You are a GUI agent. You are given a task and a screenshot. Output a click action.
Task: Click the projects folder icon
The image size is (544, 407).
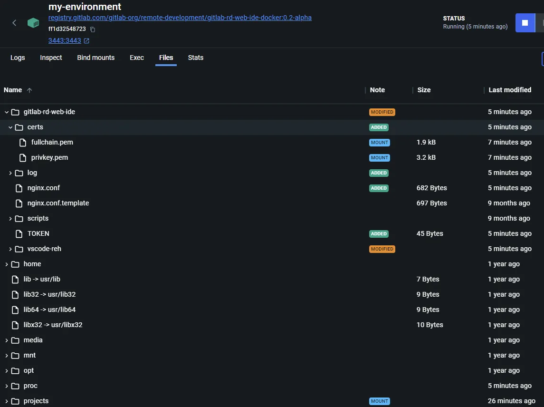pos(15,401)
